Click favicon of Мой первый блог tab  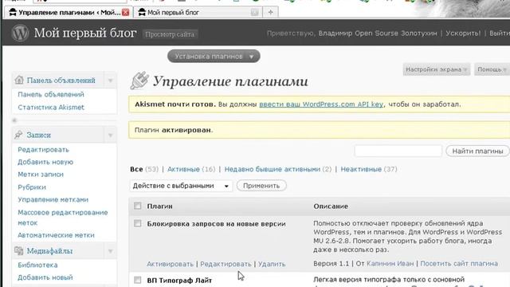click(142, 13)
